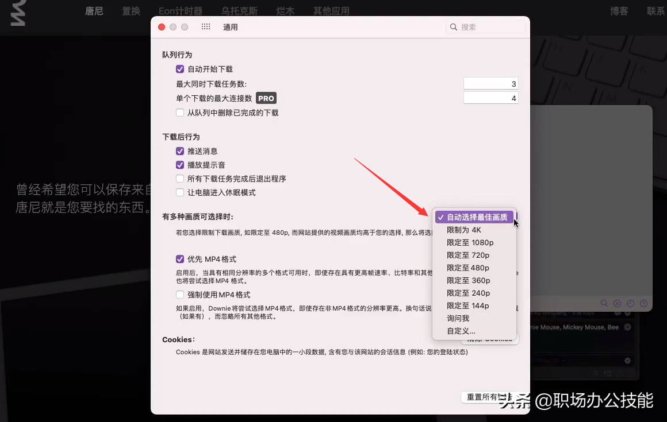Click the PRO badge next to max connections
667x422 pixels.
click(x=266, y=98)
